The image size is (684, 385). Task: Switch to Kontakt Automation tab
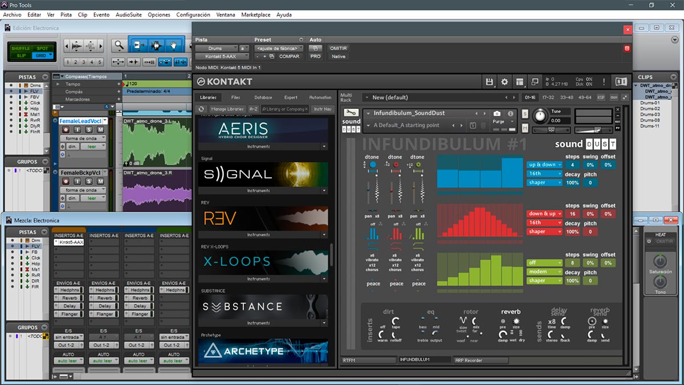pyautogui.click(x=320, y=98)
